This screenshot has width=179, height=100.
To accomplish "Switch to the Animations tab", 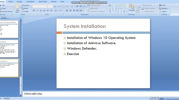I will click(30, 2).
